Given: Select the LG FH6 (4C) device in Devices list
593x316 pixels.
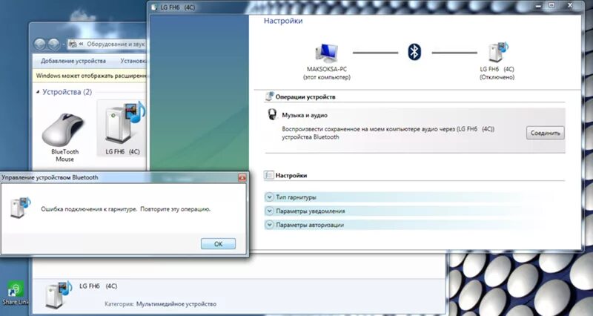Looking at the screenshot, I should (122, 128).
